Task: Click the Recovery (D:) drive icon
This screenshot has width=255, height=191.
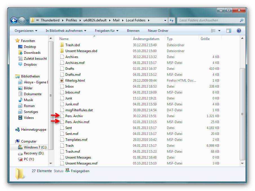Action: pyautogui.click(x=20, y=154)
